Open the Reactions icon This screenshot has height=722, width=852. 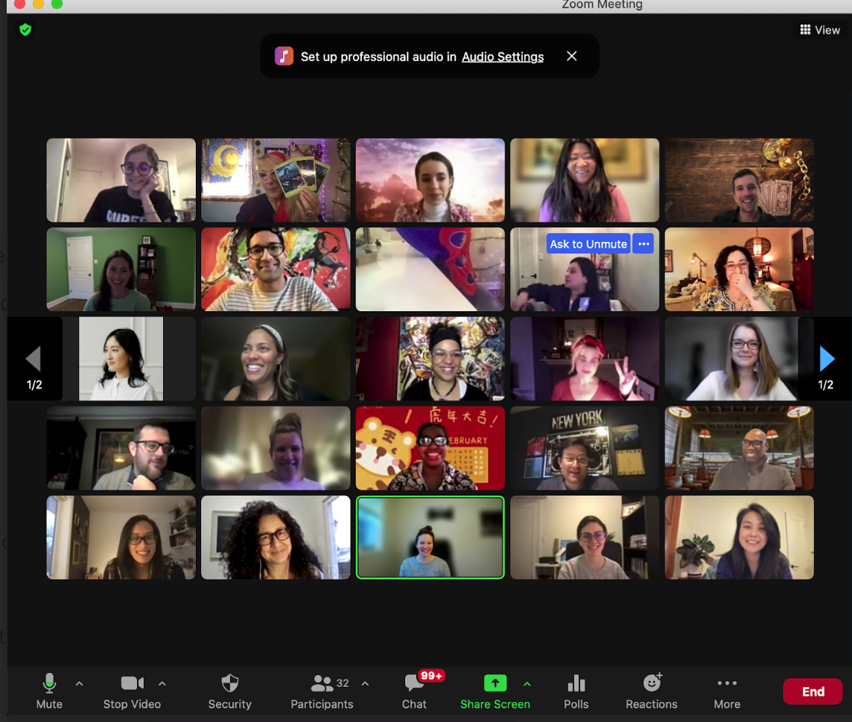point(651,682)
